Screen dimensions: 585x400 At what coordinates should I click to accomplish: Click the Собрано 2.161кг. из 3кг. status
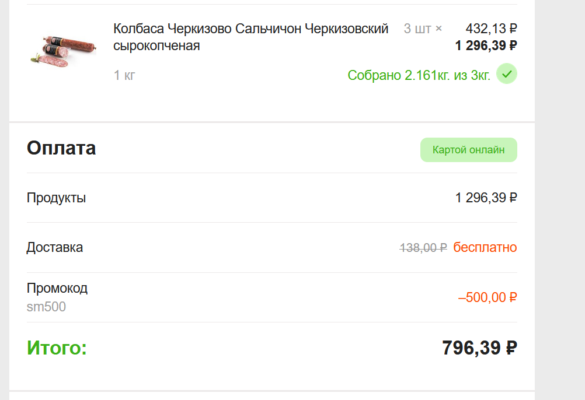tap(419, 75)
